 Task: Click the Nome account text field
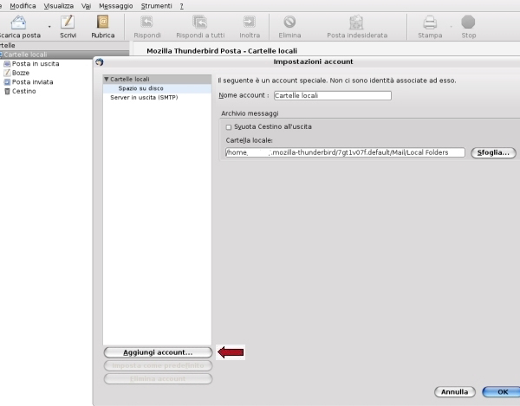[x=333, y=96]
